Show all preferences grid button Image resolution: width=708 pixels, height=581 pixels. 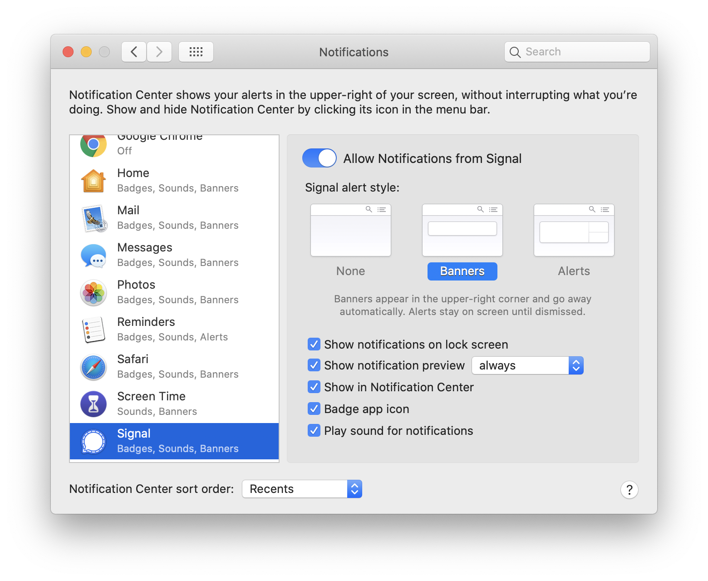coord(196,52)
